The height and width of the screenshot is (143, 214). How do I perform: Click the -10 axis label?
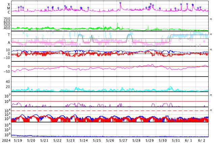[x=7, y=58]
